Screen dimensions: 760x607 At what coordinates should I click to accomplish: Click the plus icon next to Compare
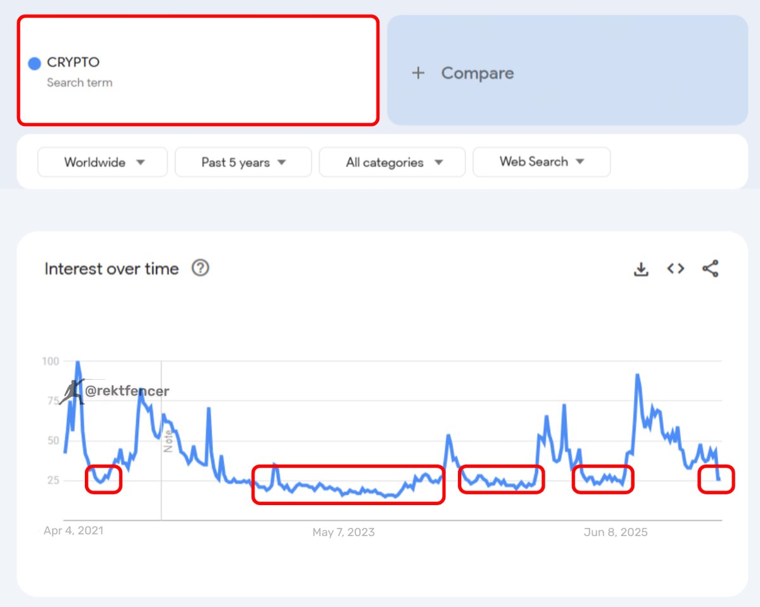(x=418, y=73)
